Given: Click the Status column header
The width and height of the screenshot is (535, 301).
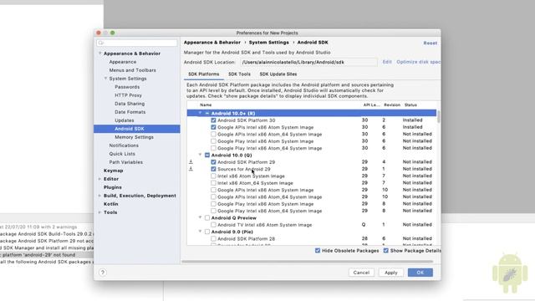Looking at the screenshot, I should [x=410, y=105].
